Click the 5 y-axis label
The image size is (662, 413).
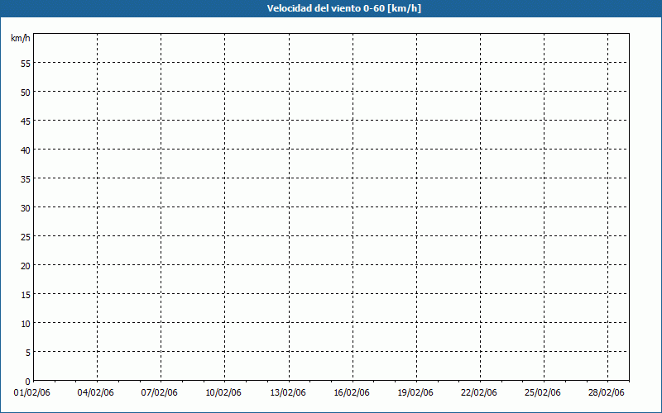pyautogui.click(x=28, y=352)
